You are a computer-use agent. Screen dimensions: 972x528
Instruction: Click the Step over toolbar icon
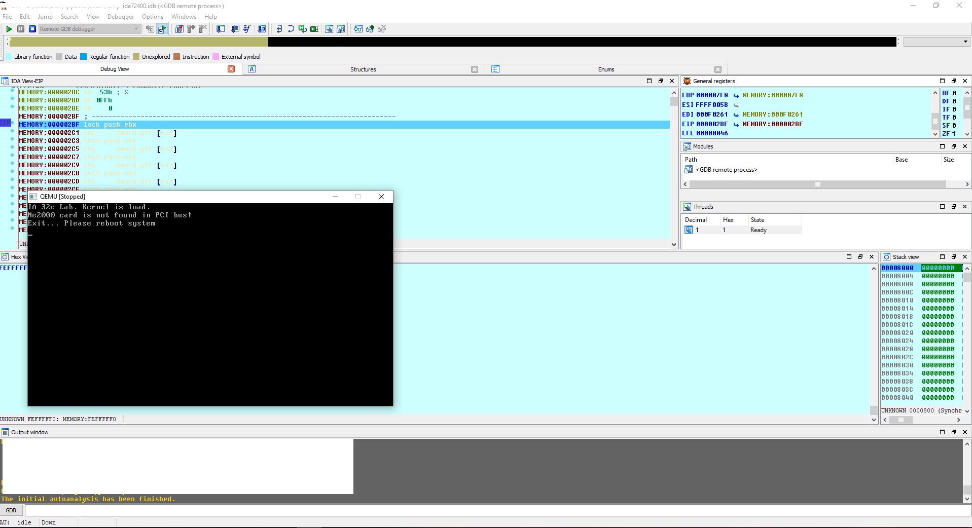[x=291, y=29]
